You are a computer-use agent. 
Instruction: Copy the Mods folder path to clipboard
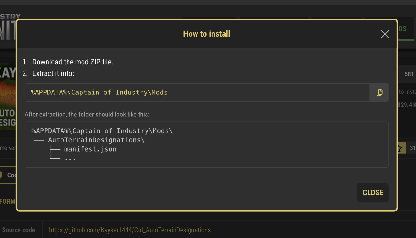click(x=379, y=93)
